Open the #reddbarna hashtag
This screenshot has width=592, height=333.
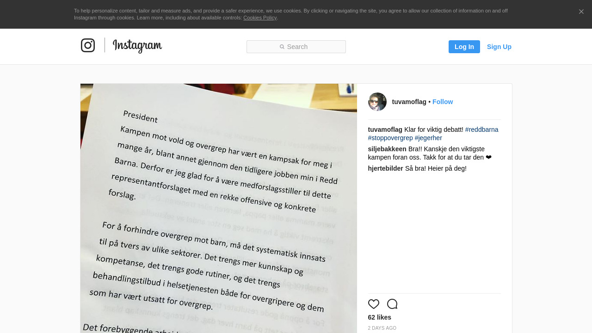[x=482, y=129]
